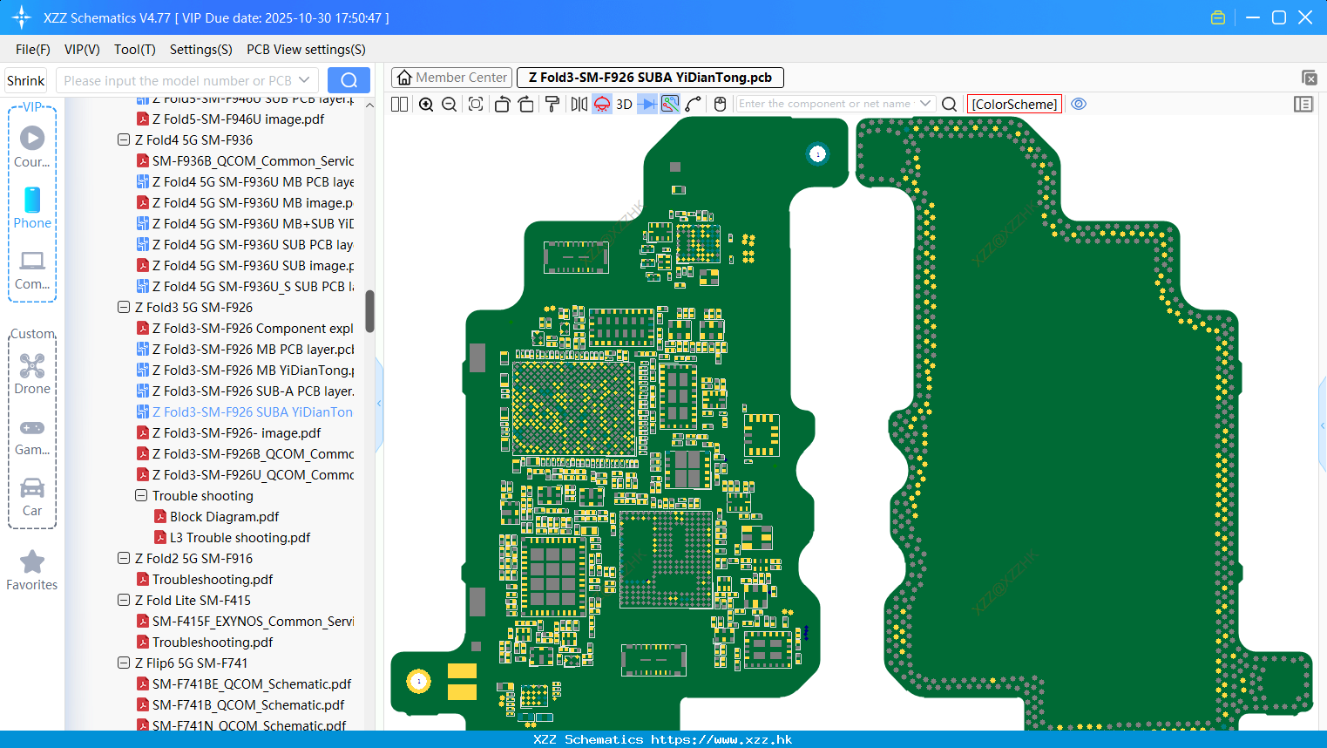Viewport: 1327px width, 748px height.
Task: Close all tabs icon at top right
Action: [1309, 78]
